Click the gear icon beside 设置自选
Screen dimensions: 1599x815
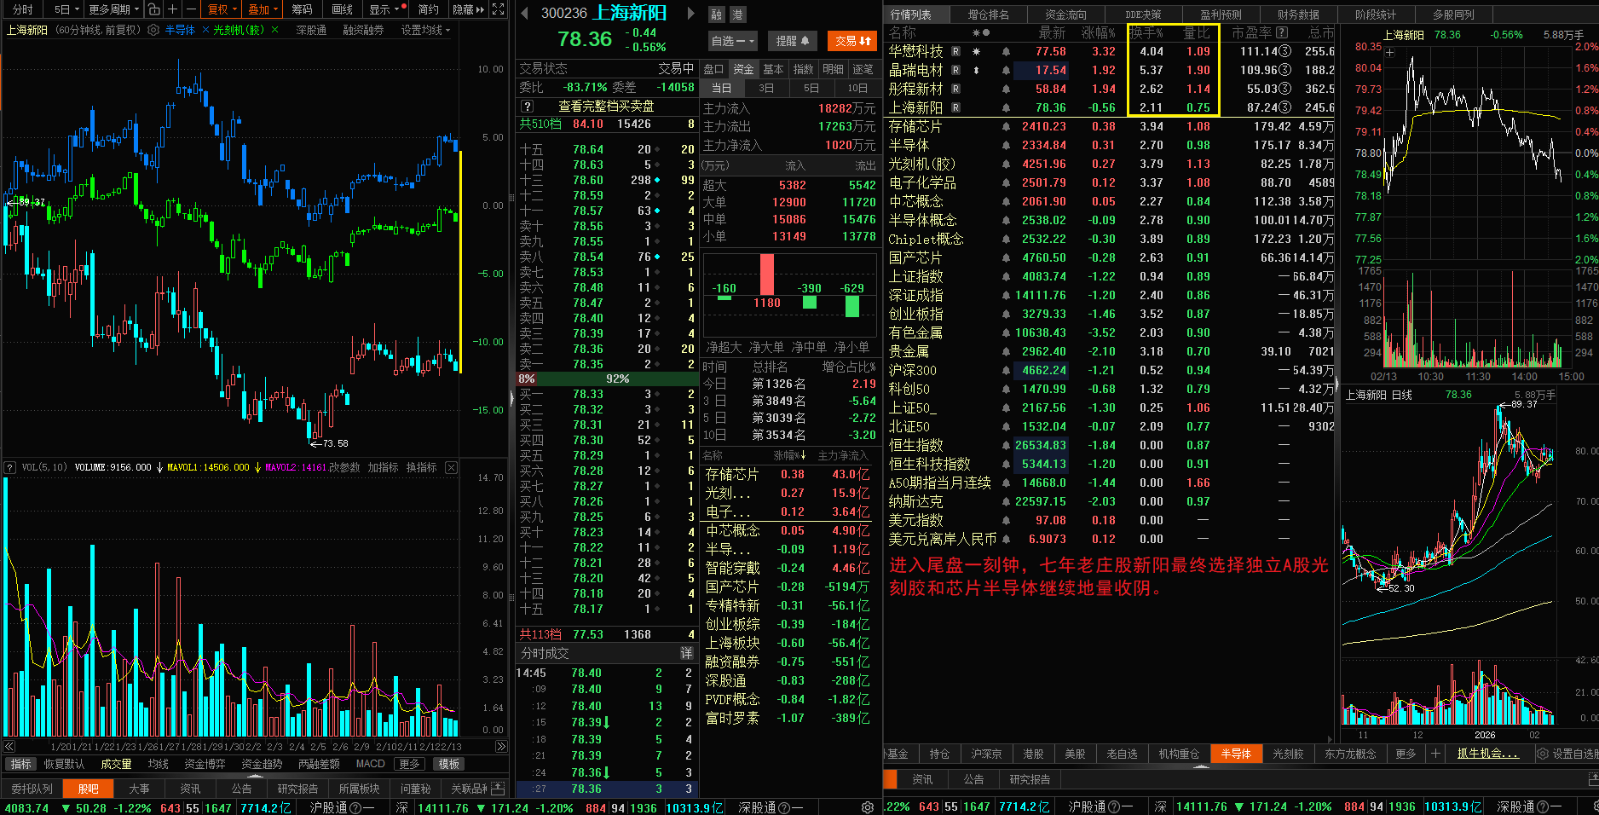tap(1542, 754)
